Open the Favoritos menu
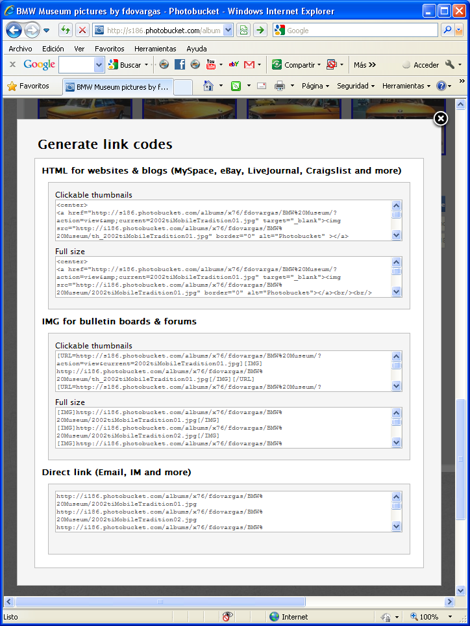Screen dimensions: 470x626 (110, 49)
